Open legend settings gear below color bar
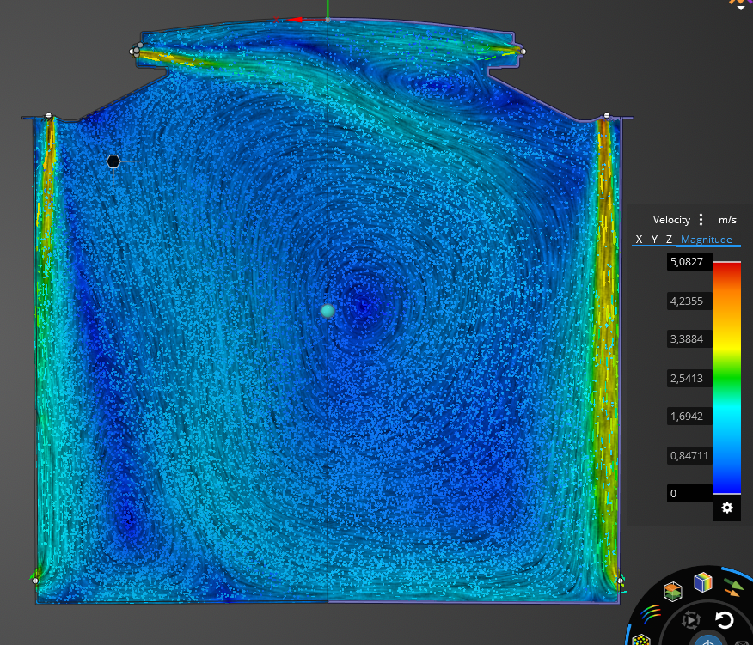The width and height of the screenshot is (753, 645). click(x=727, y=508)
